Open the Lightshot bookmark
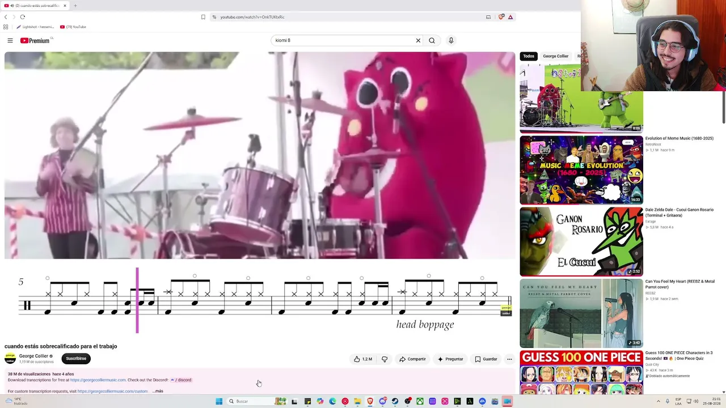This screenshot has height=408, width=726. pyautogui.click(x=35, y=27)
